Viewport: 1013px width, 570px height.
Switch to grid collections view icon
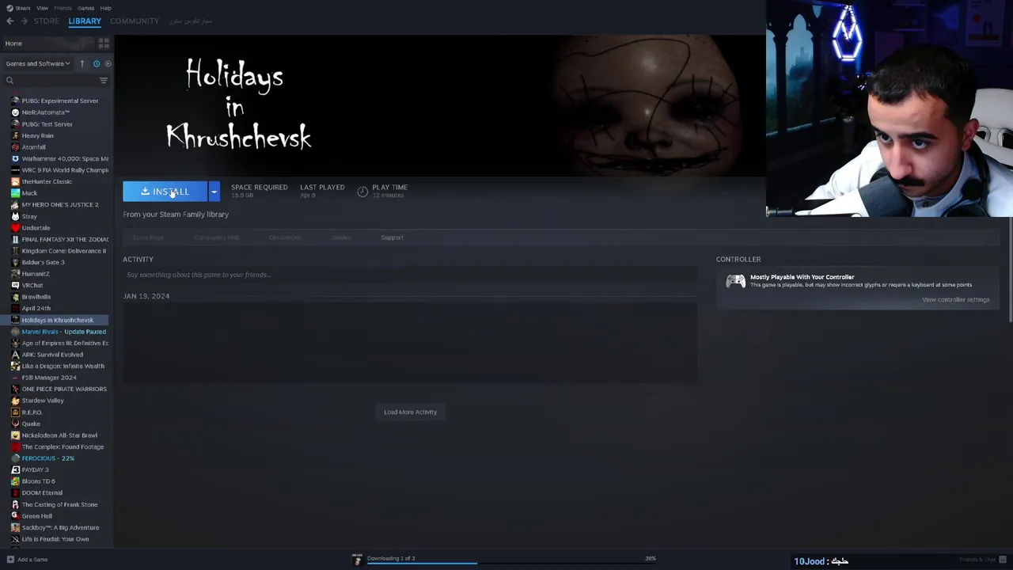[104, 44]
